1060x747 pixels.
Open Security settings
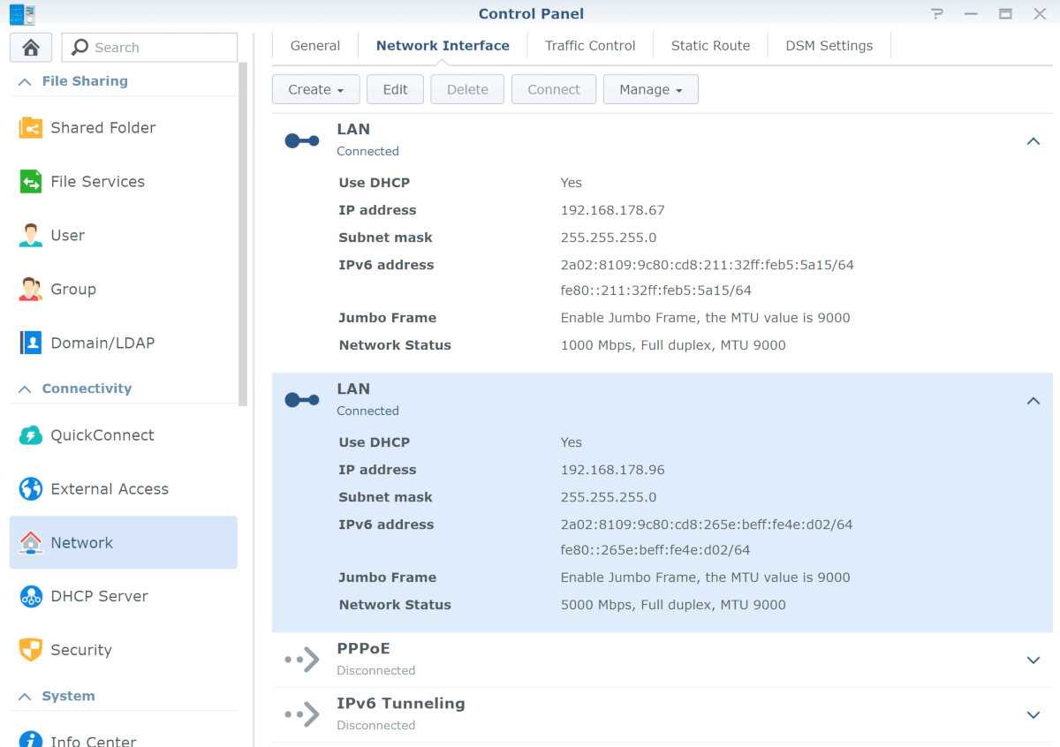tap(80, 651)
